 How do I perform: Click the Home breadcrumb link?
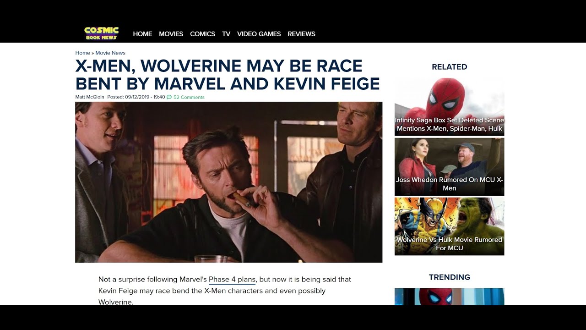[x=82, y=53]
